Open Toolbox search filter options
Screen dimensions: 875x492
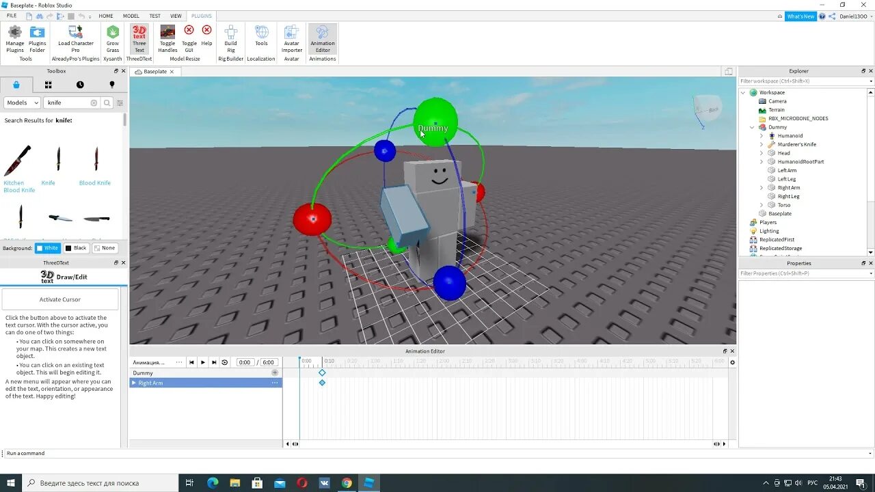(x=120, y=102)
